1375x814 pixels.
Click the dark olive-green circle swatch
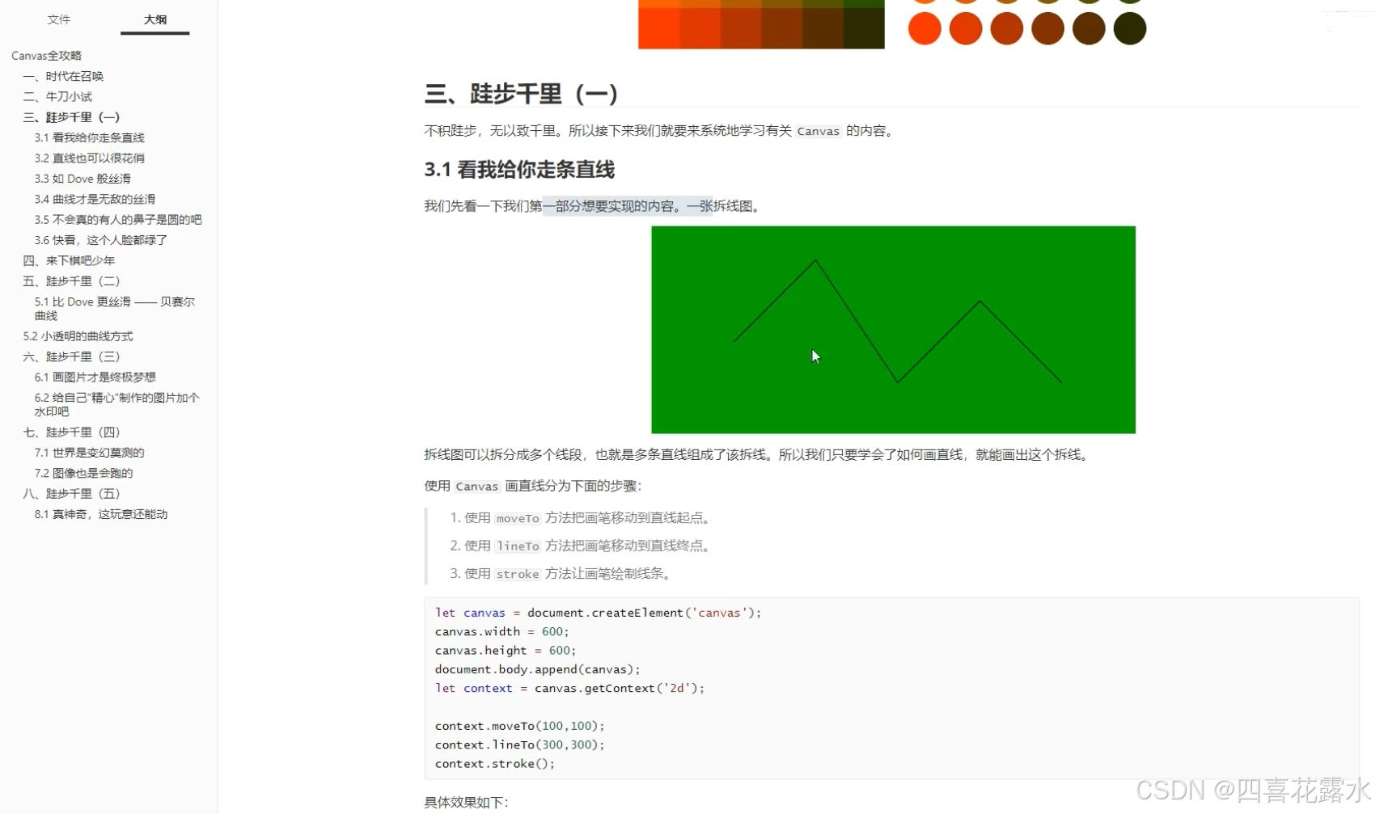(x=1129, y=28)
